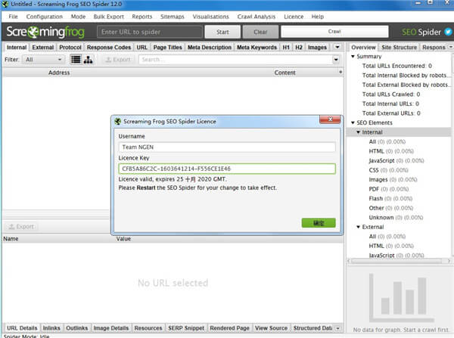Select PDF under Internal
The width and height of the screenshot is (454, 338).
click(389, 189)
